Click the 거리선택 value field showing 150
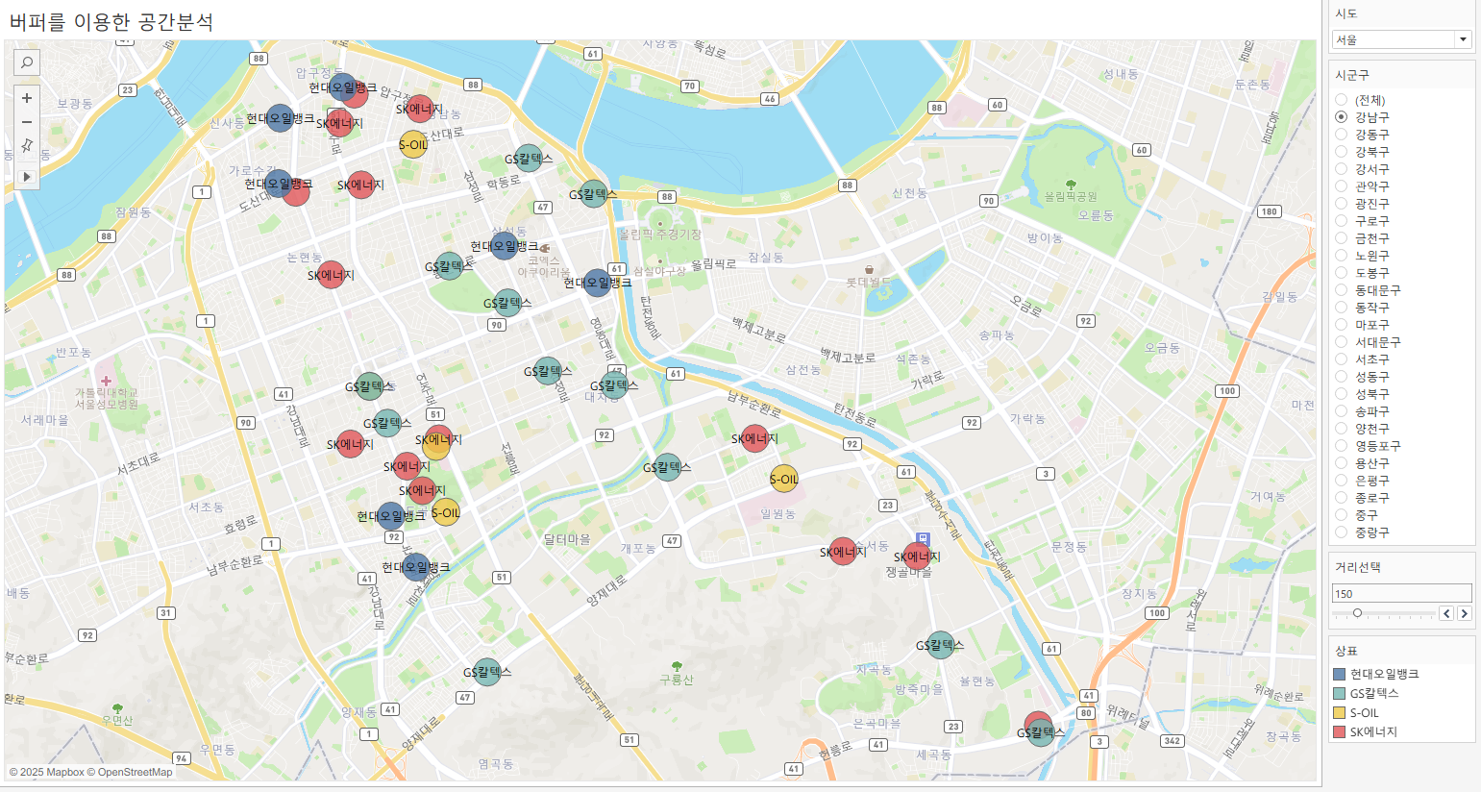This screenshot has height=792, width=1481. click(x=1402, y=593)
